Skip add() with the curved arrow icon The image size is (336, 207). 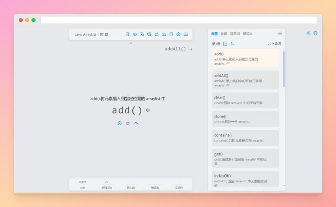(136, 123)
